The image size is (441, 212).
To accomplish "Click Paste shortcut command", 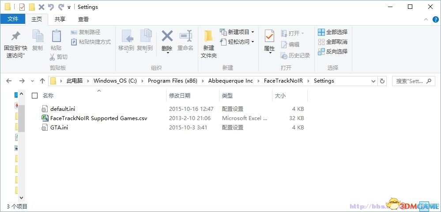I will pyautogui.click(x=90, y=42).
